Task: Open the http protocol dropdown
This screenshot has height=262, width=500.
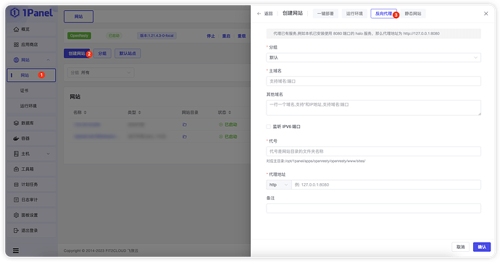Action: tap(279, 185)
